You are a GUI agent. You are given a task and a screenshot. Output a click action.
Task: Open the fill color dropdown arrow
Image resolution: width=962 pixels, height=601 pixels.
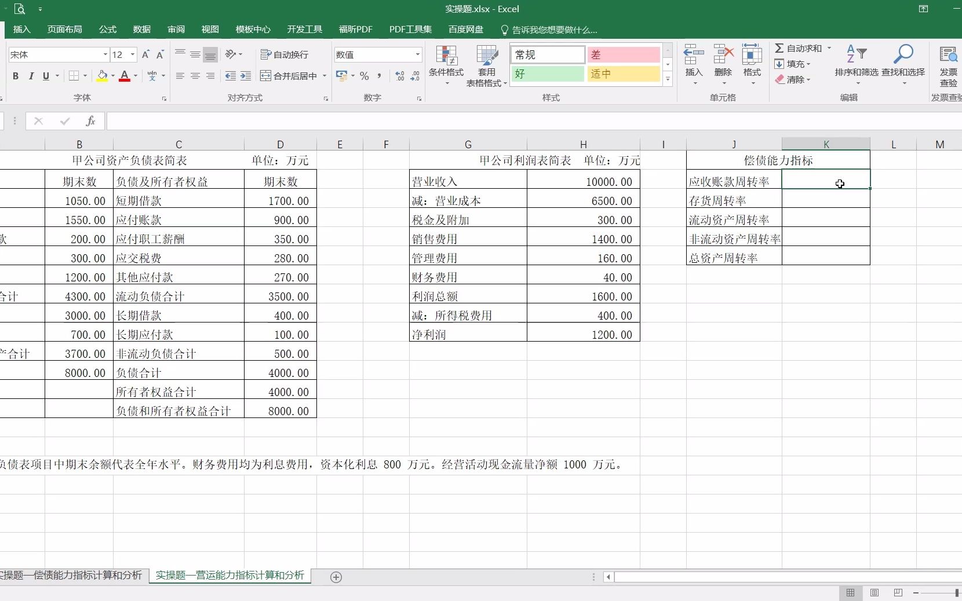[113, 76]
